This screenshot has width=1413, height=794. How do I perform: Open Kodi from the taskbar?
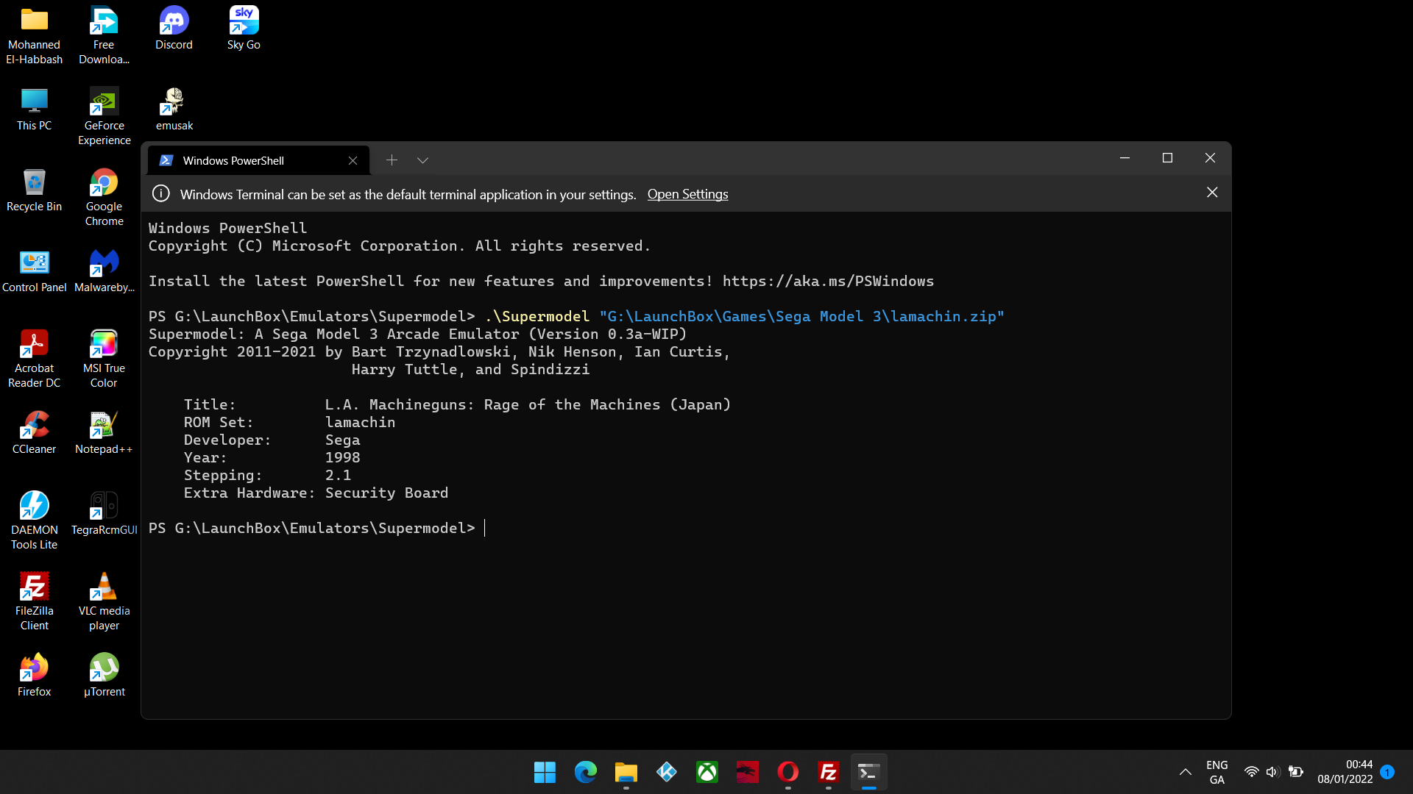click(667, 772)
